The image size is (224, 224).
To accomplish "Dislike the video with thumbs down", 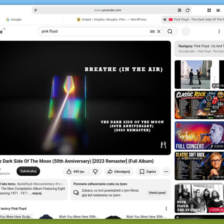I will coord(95,171).
